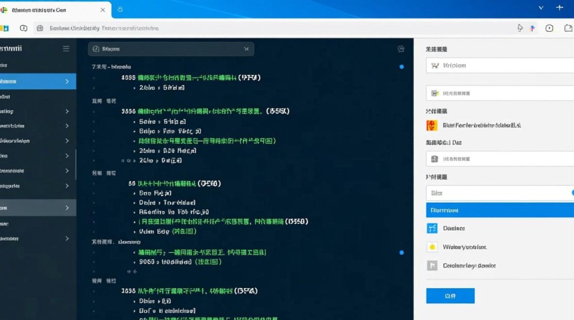The width and height of the screenshot is (574, 320).
Task: Clear the dark search bar with its X icon
Action: (x=246, y=49)
